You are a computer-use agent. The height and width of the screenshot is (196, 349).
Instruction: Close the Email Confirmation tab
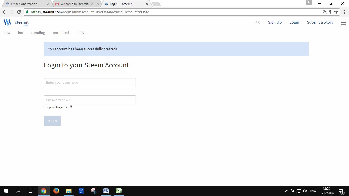click(48, 4)
